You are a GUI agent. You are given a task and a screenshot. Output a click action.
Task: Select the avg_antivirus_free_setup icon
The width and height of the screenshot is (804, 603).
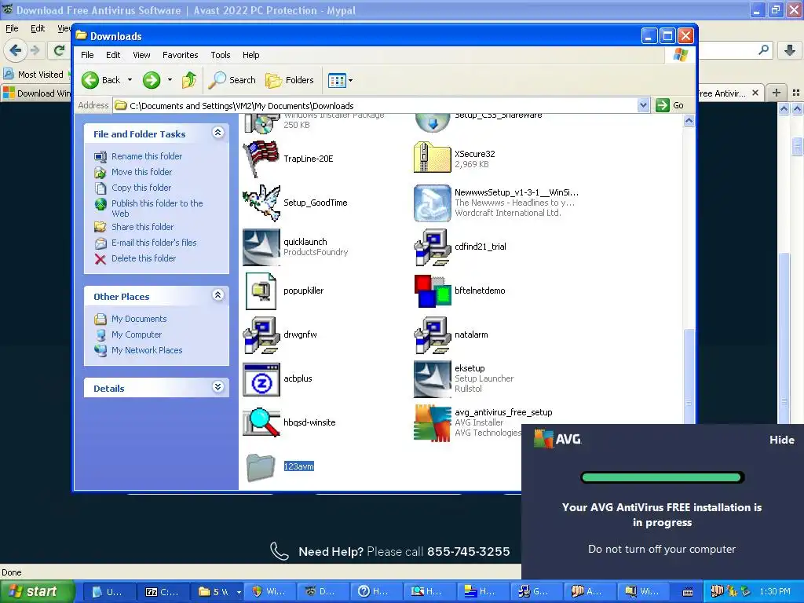(x=433, y=422)
